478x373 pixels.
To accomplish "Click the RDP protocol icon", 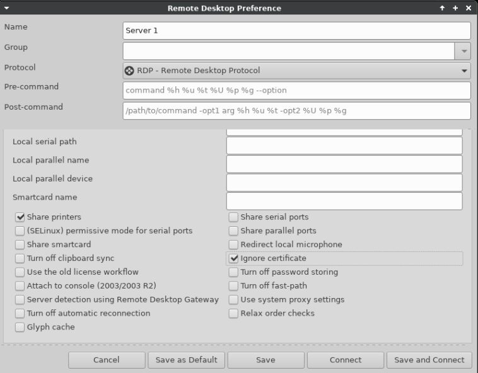I will 129,71.
